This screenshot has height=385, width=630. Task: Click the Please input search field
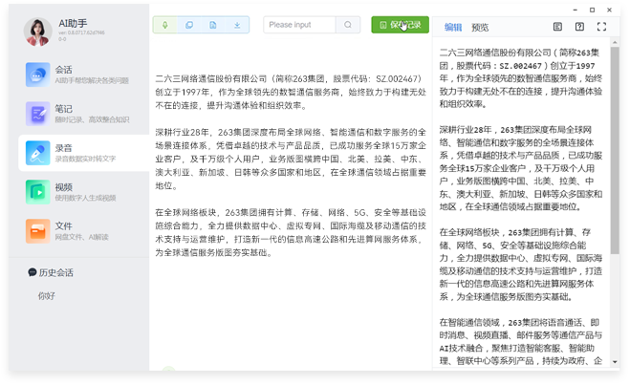coord(300,25)
